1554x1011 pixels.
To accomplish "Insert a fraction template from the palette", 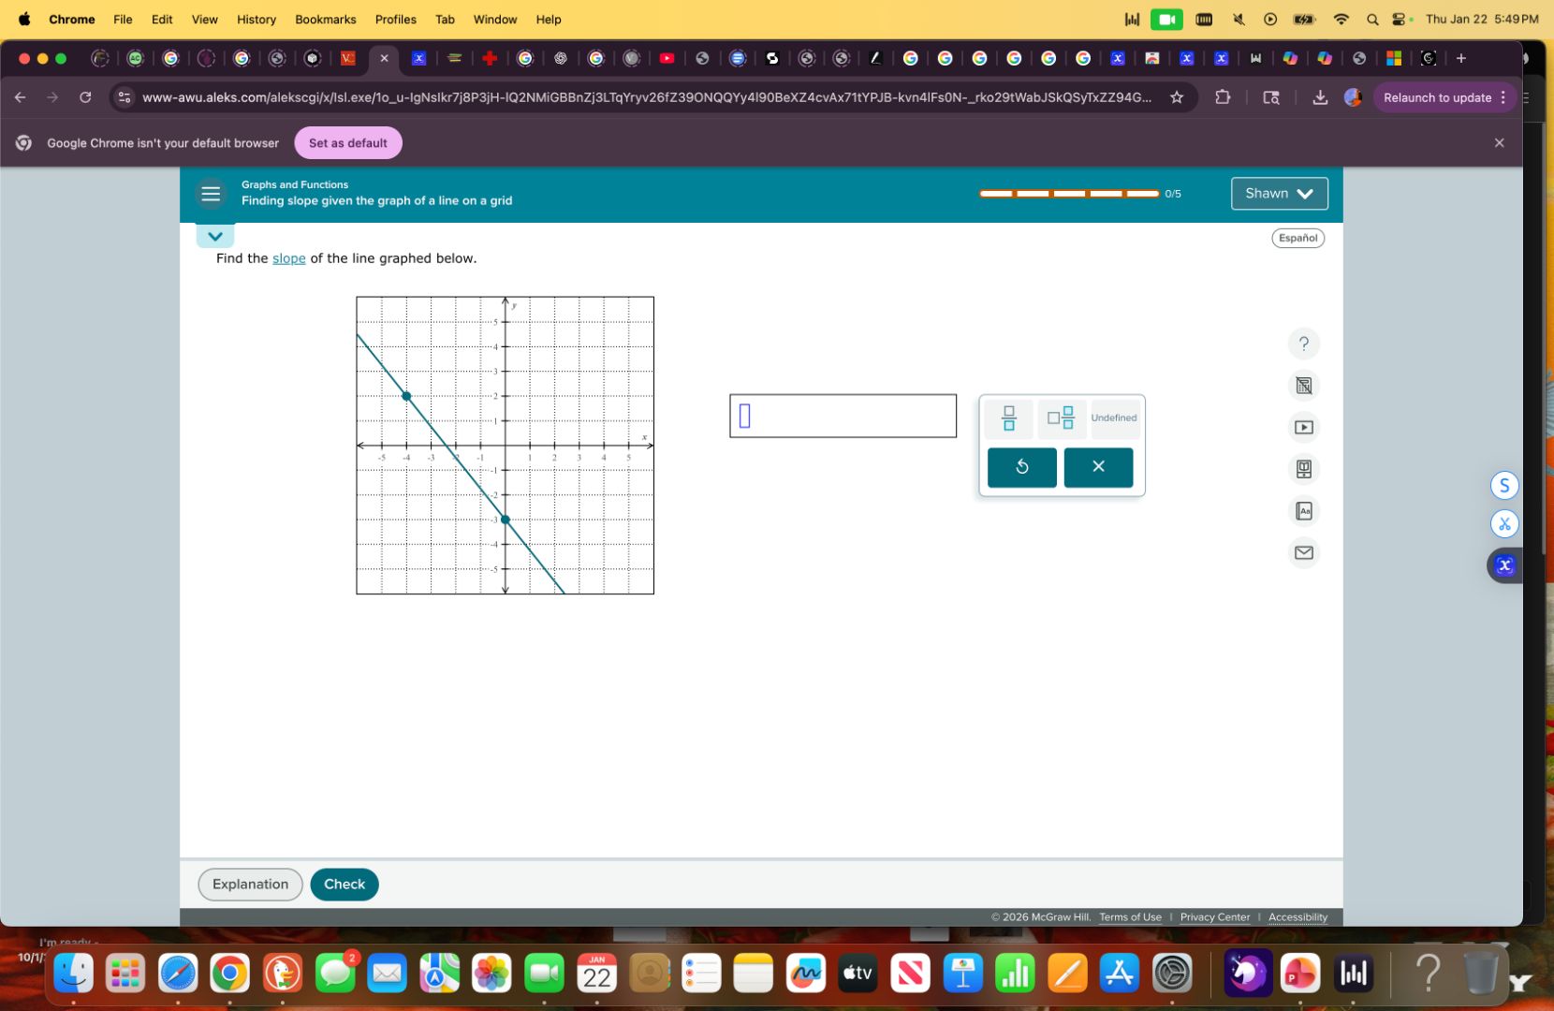I will click(x=1007, y=418).
